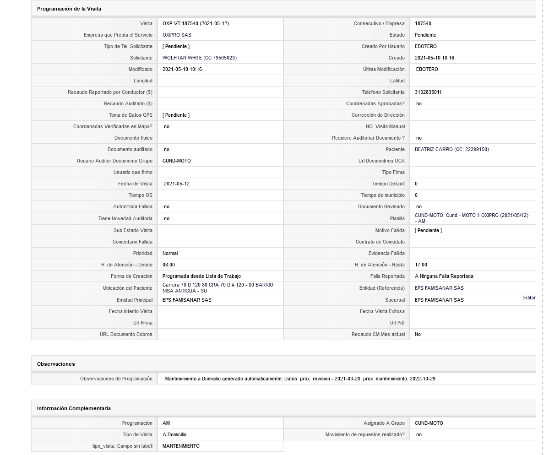Image resolution: width=560 pixels, height=455 pixels.
Task: Click Asignado A Grupo value CUND-MOTO
Action: tap(429, 423)
